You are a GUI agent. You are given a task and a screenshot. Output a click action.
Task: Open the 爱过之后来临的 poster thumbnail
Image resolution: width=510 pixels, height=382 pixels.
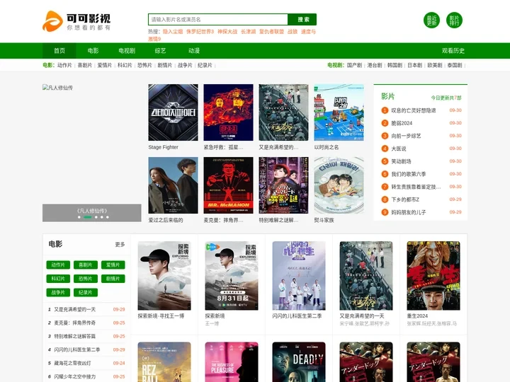pos(173,185)
